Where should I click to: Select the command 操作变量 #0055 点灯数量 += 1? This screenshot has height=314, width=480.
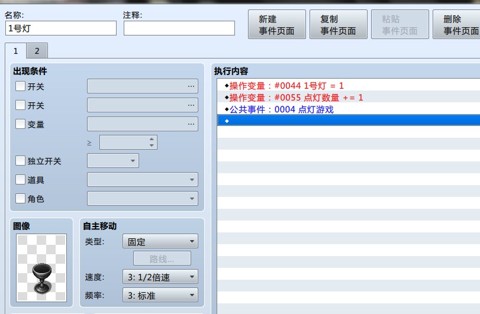349,97
